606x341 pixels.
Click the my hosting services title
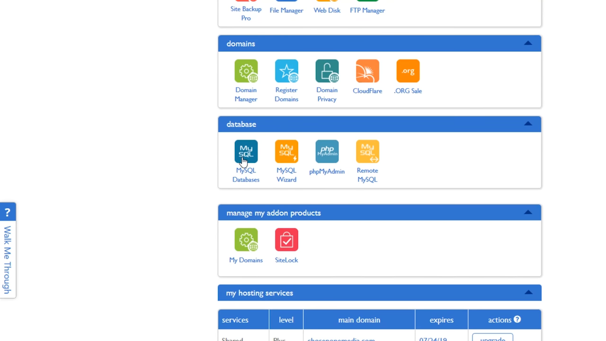click(259, 293)
